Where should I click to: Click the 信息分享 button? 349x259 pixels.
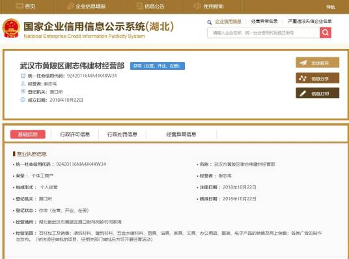317,78
